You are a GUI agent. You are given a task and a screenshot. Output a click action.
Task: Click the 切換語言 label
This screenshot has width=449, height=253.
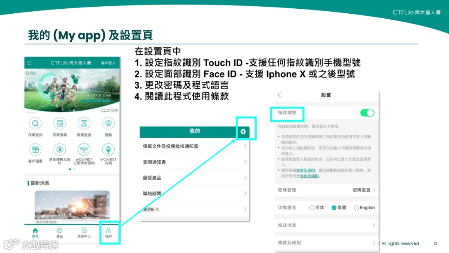pyautogui.click(x=287, y=208)
